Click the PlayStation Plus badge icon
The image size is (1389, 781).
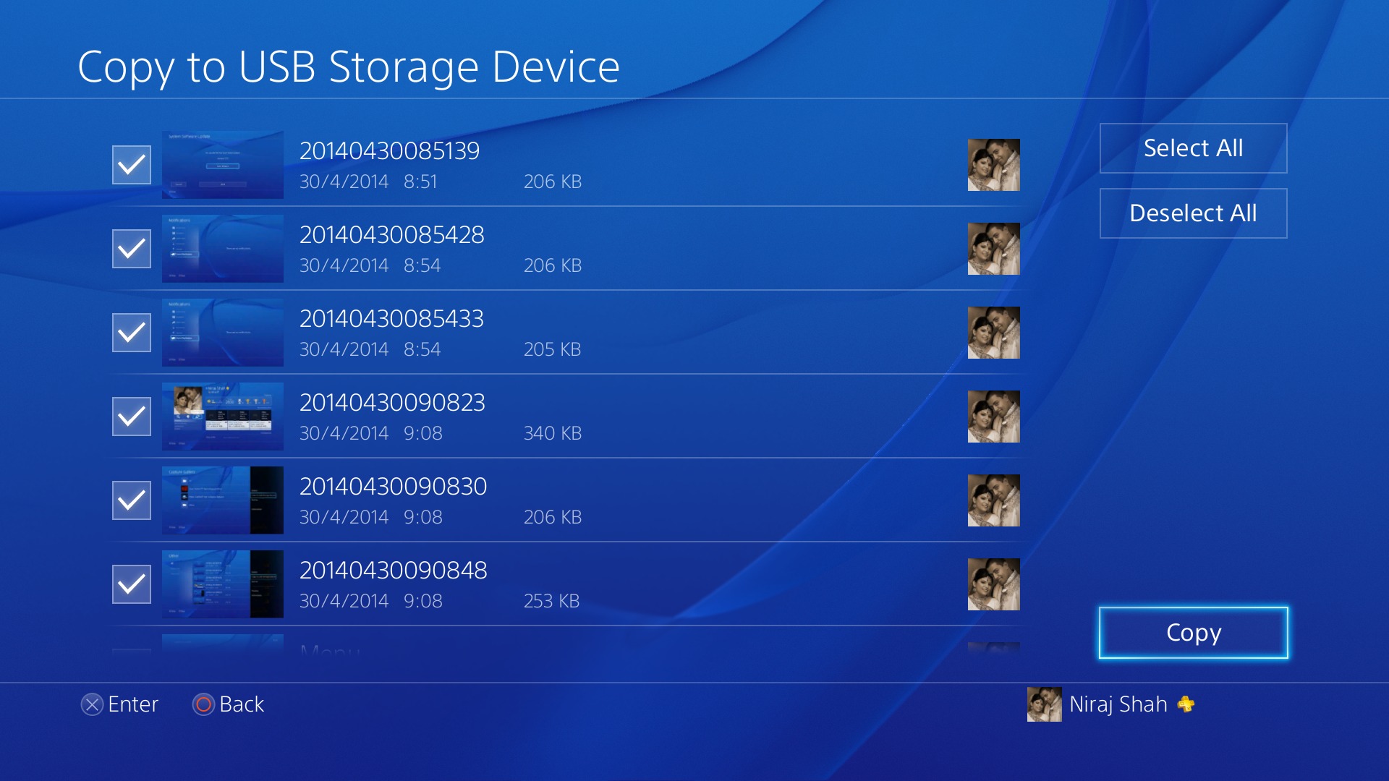pyautogui.click(x=1186, y=704)
